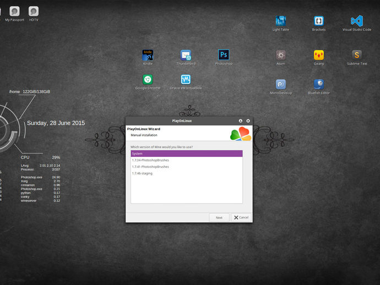Launch Brackets editor desktop icon
This screenshot has height=285, width=380.
tap(319, 21)
